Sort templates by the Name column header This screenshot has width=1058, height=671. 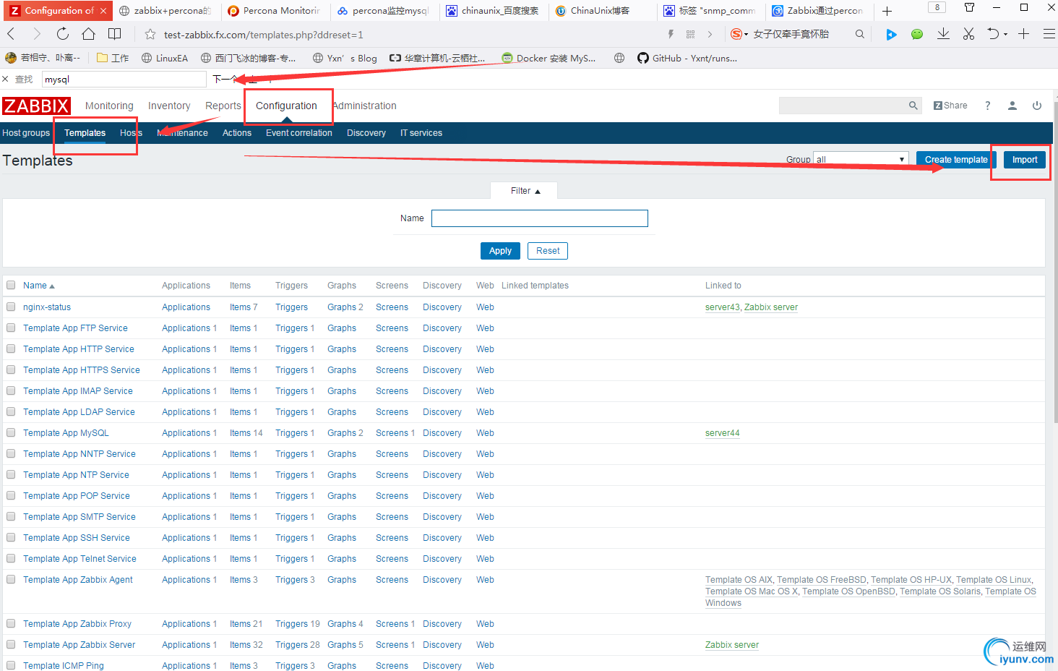(38, 286)
